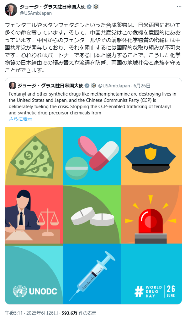Open the three-dot more options menu
185x319 pixels.
[x=179, y=7]
